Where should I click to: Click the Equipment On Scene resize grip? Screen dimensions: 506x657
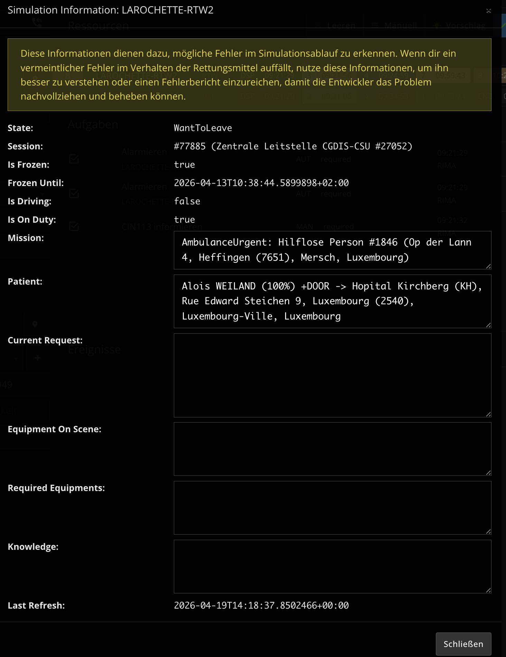pyautogui.click(x=488, y=473)
